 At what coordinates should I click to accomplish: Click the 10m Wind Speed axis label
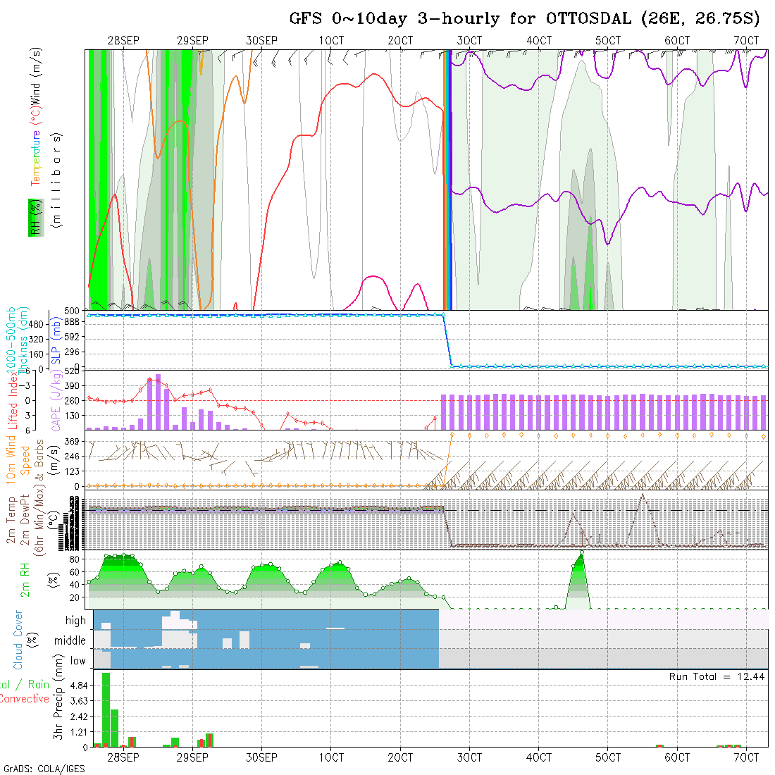pyautogui.click(x=18, y=460)
